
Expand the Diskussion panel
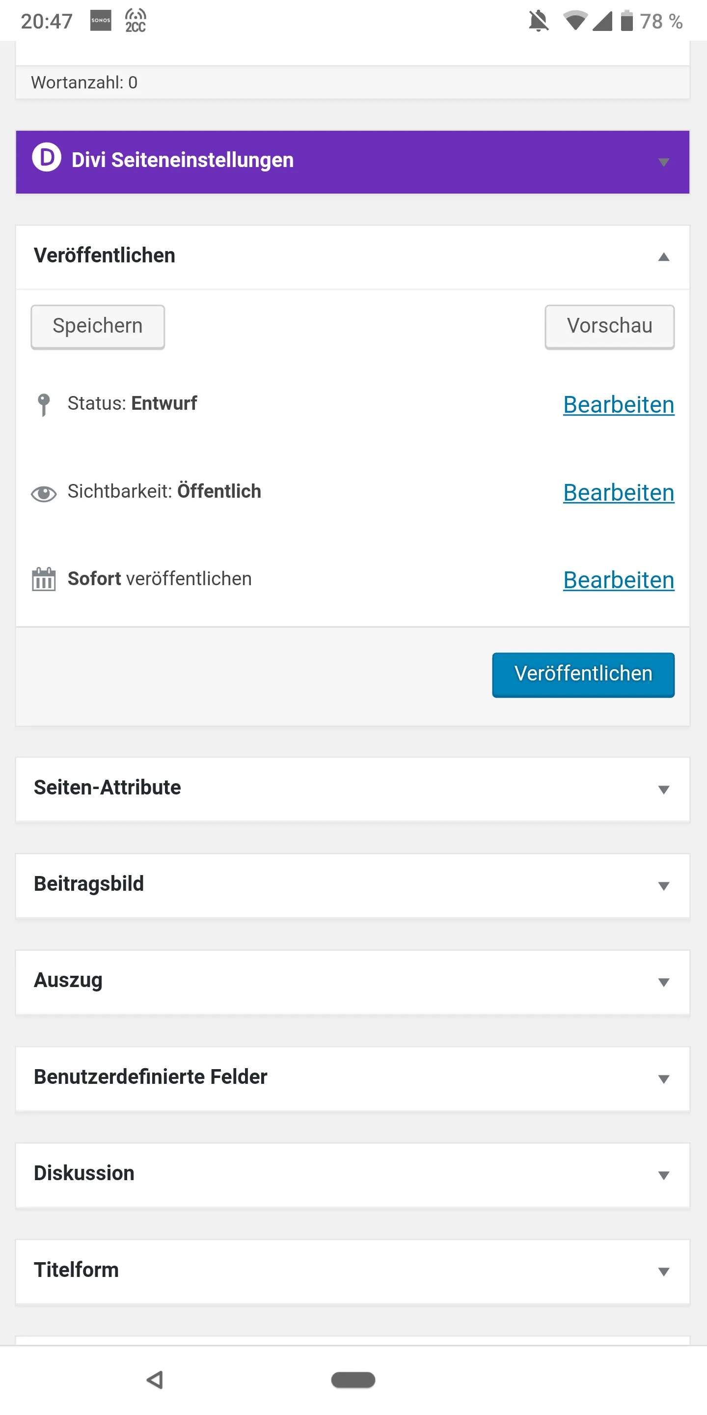pos(353,1174)
